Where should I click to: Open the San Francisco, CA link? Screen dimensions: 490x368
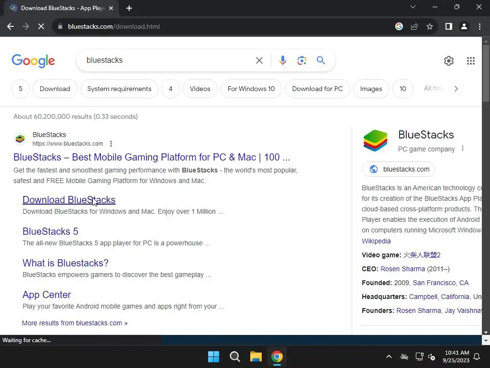[441, 283]
